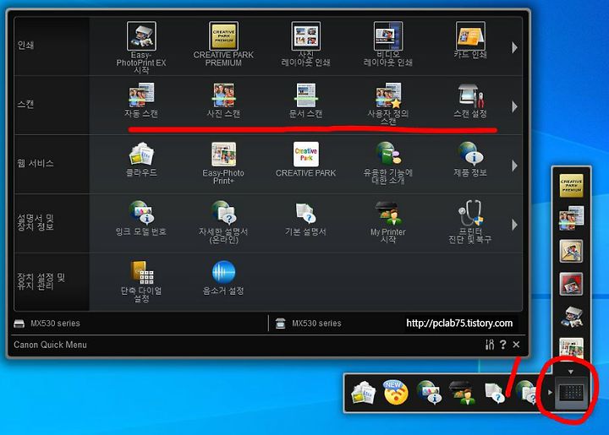Open 제품 정보

(x=470, y=160)
